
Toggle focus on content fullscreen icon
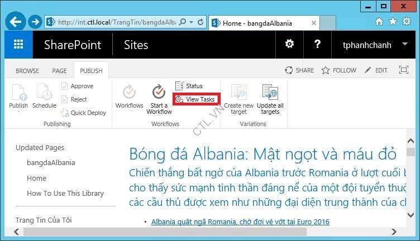[x=403, y=70]
